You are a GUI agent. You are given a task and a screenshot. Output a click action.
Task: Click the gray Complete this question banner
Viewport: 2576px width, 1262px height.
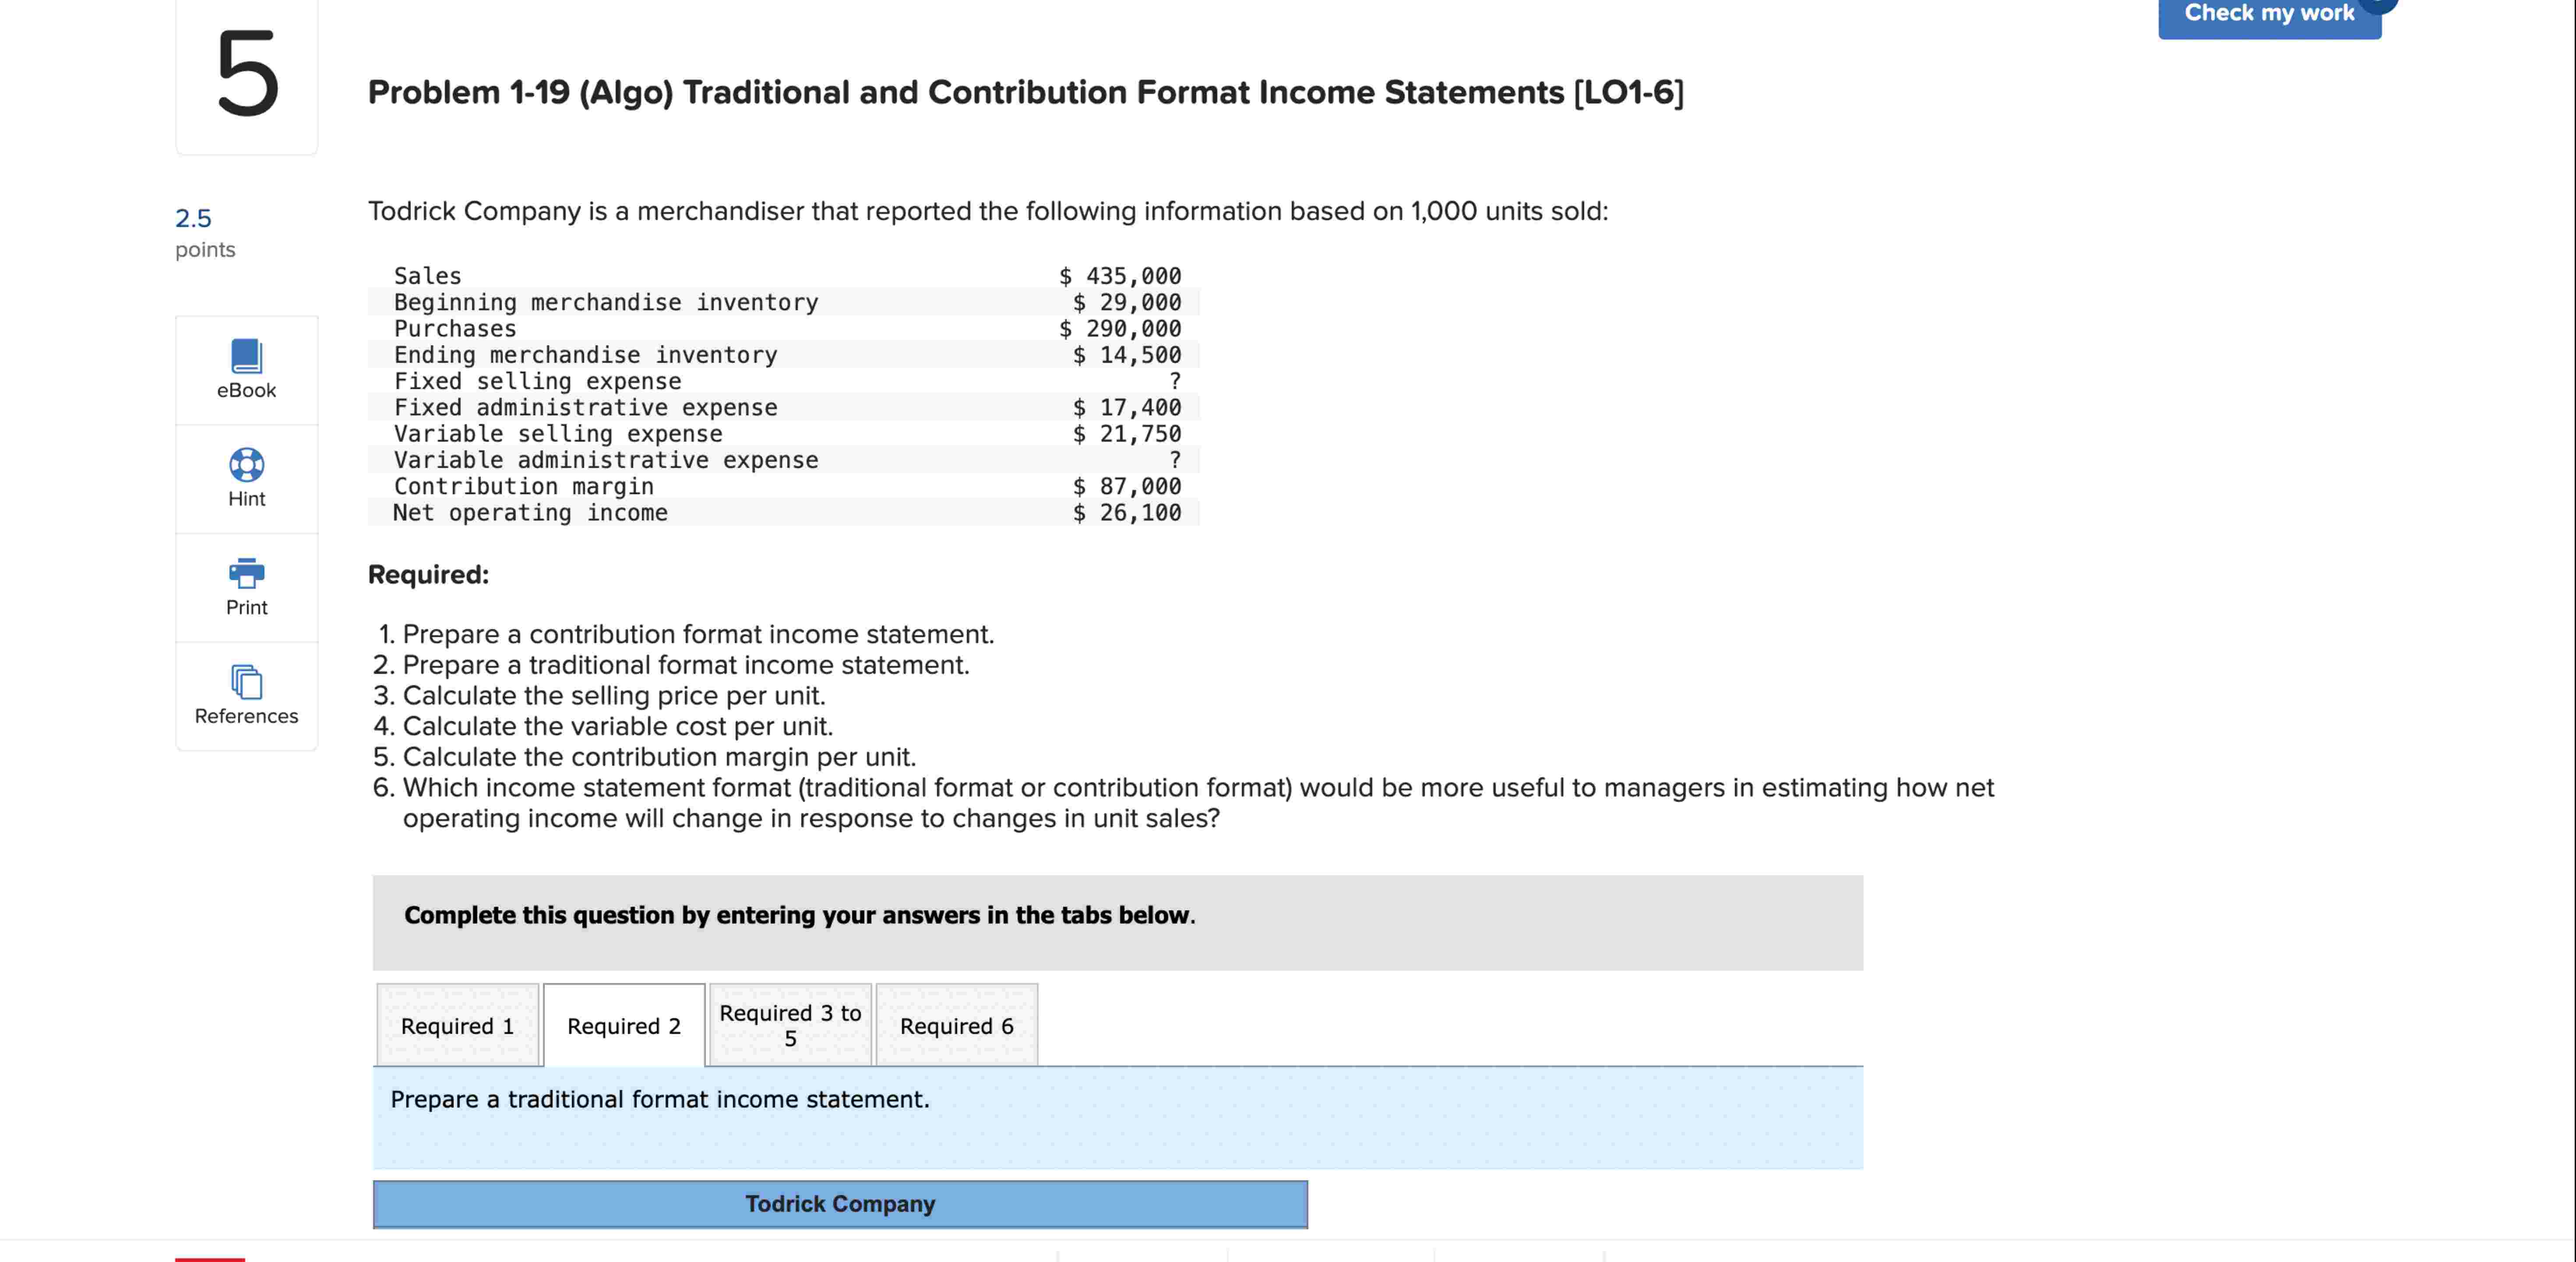(x=1117, y=922)
